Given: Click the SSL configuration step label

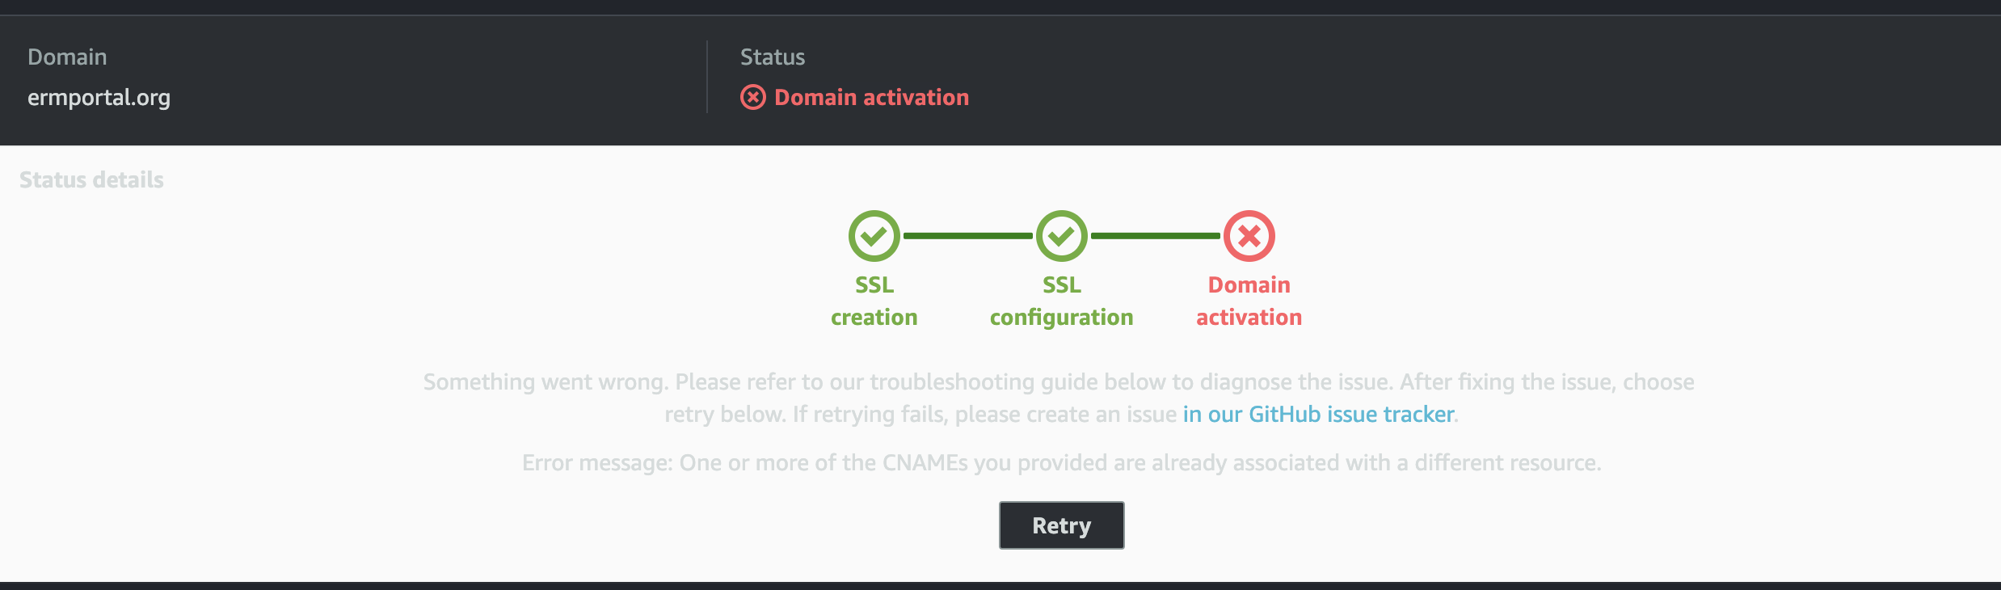Looking at the screenshot, I should click(1061, 301).
